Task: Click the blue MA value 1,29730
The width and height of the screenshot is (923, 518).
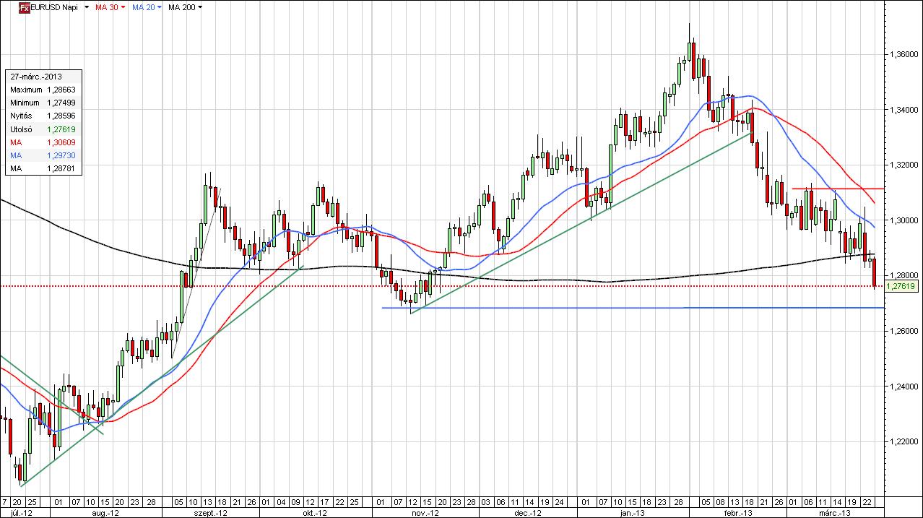Action: coord(61,155)
